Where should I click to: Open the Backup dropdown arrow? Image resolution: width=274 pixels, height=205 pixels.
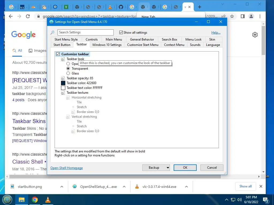168,168
